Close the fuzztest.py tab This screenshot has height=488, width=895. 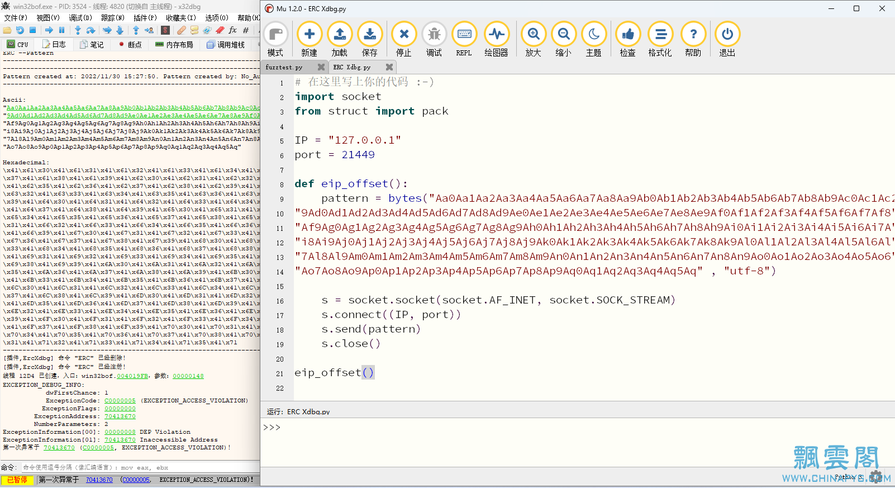pos(321,67)
